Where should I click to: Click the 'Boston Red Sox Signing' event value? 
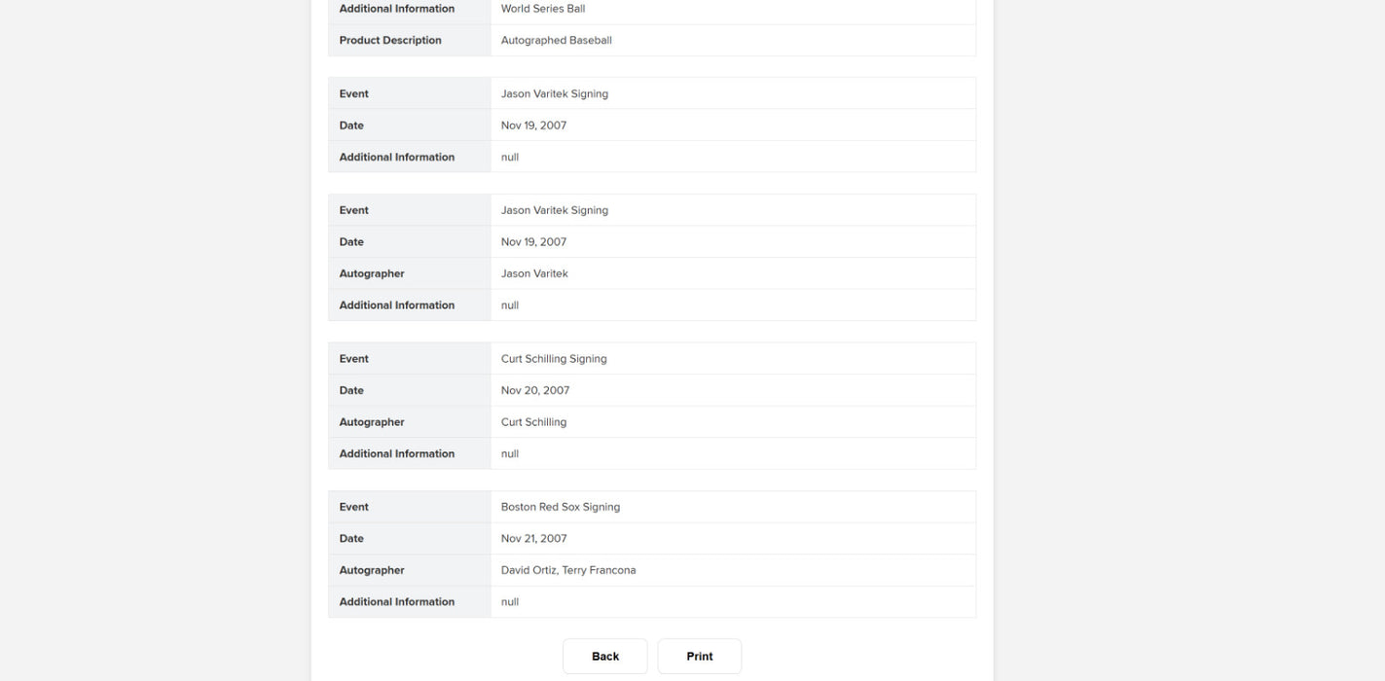(561, 508)
